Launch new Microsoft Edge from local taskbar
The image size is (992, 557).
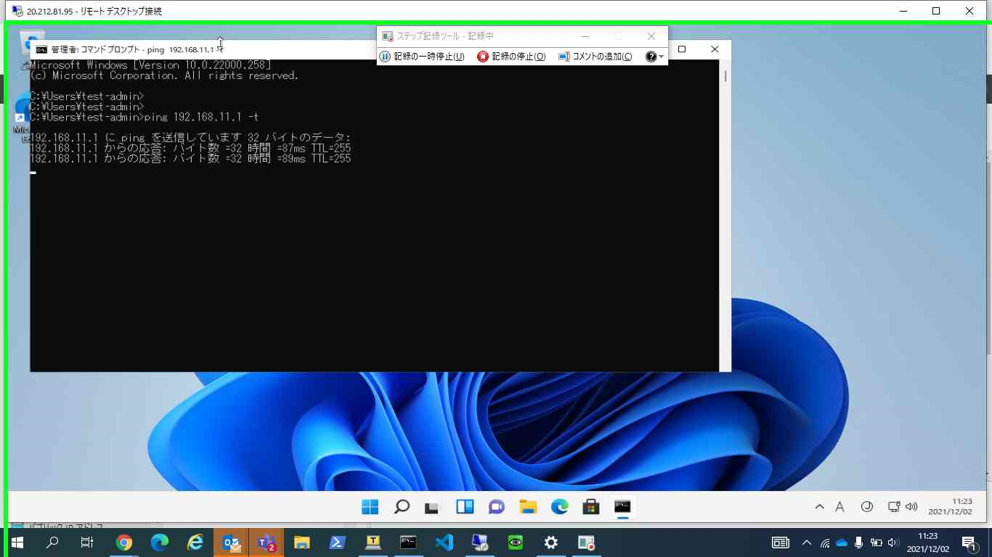160,542
